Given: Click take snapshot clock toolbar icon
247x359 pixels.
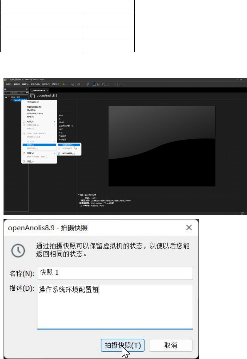Looking at the screenshot, I should click(x=79, y=84).
